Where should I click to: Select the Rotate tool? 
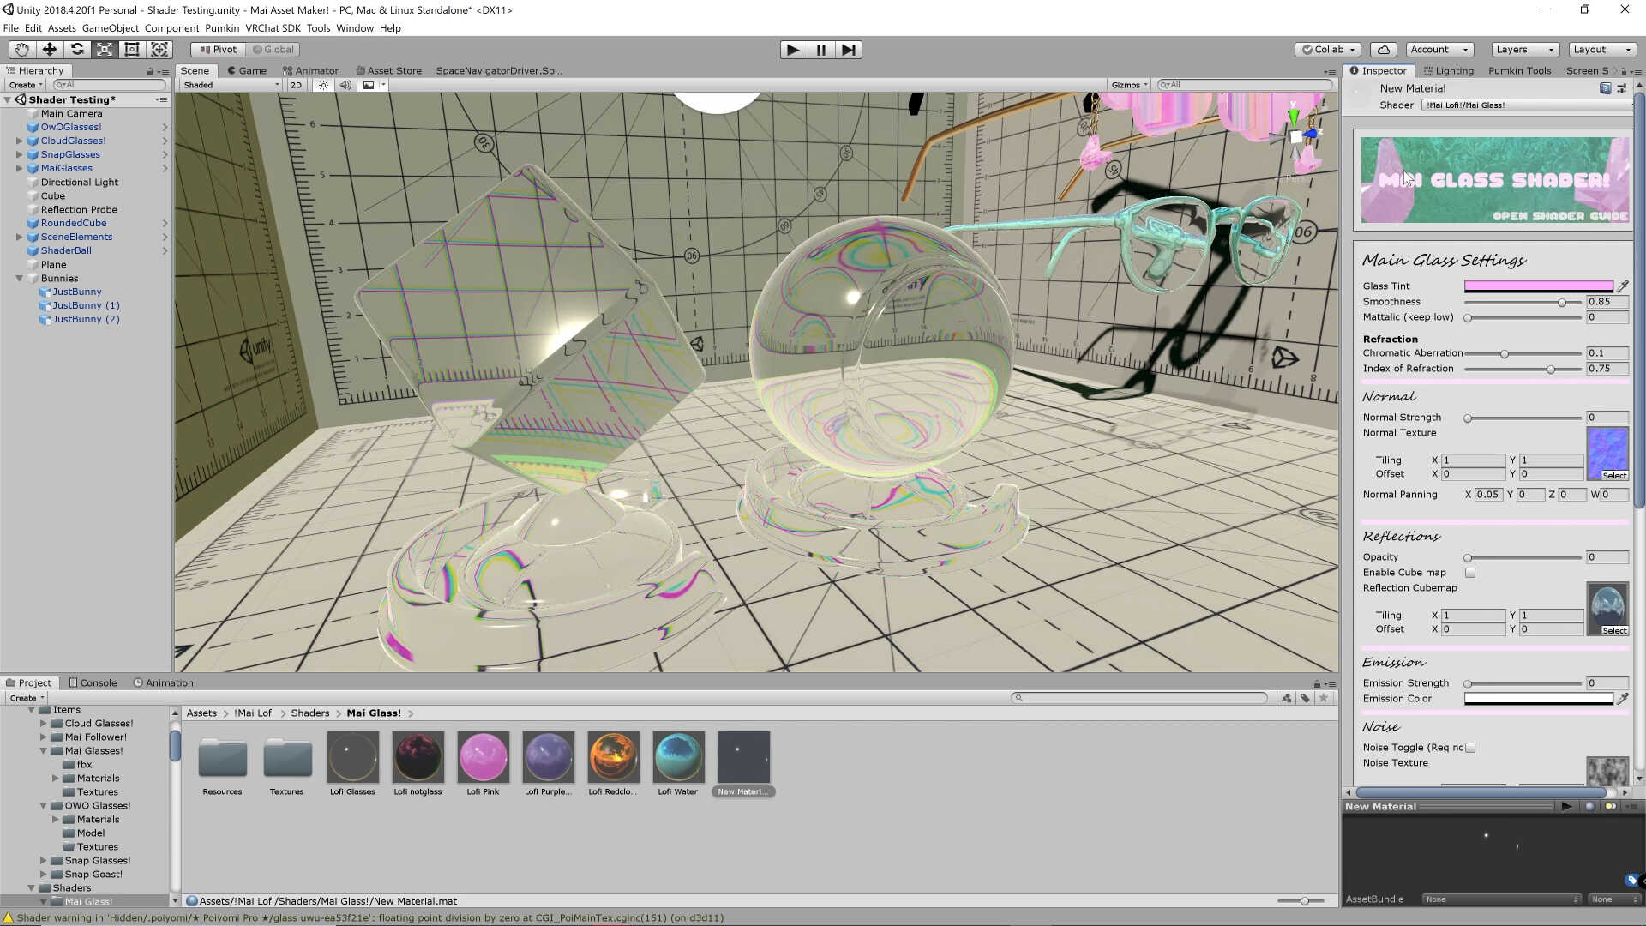tap(77, 50)
